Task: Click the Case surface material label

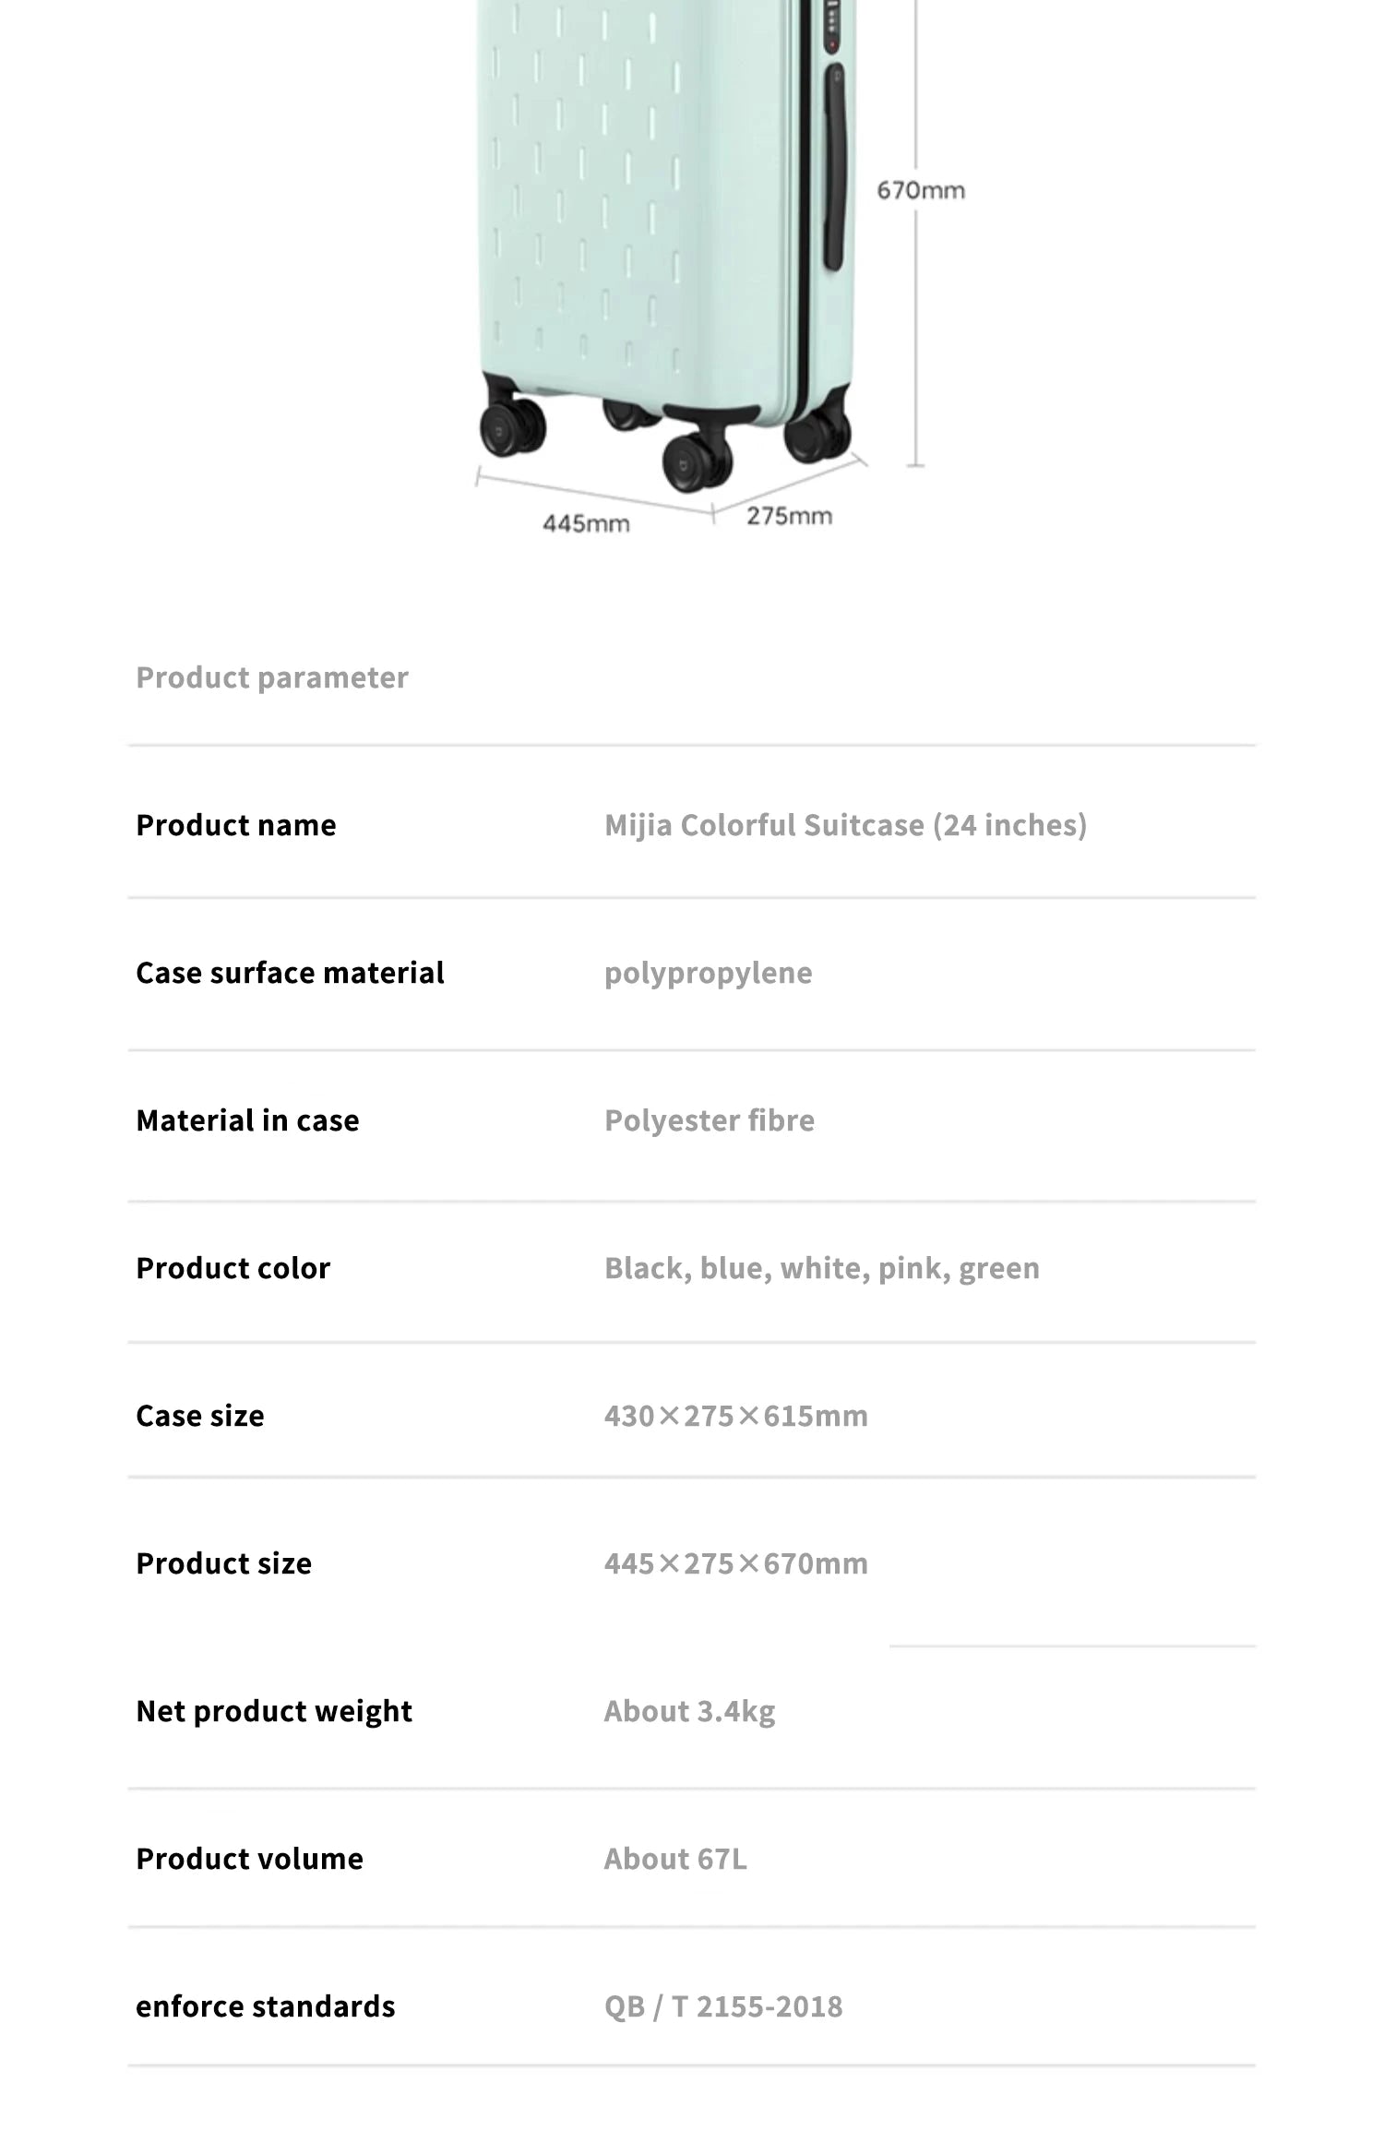Action: (290, 973)
